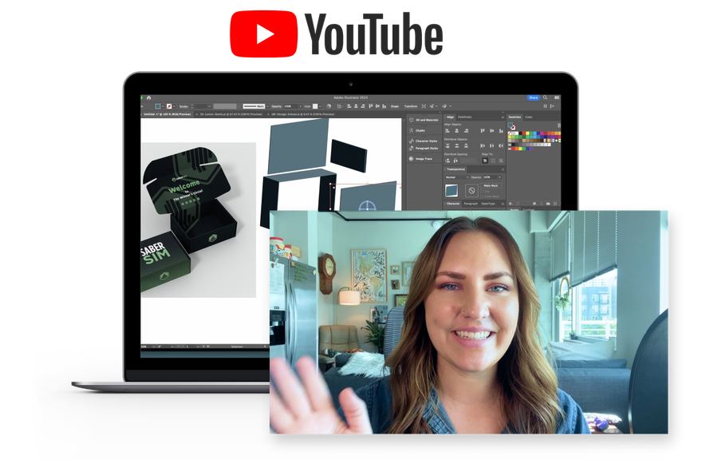702x464 pixels.
Task: Click Horizontal Align Left icon
Action: (448, 131)
